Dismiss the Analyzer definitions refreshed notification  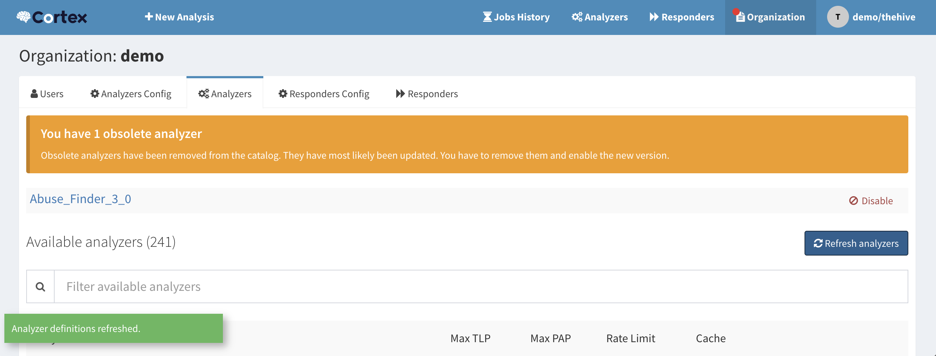click(x=113, y=328)
